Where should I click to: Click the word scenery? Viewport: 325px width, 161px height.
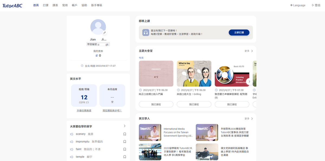(80, 134)
